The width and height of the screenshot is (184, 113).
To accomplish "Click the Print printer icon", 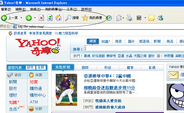I will pyautogui.click(x=129, y=18).
